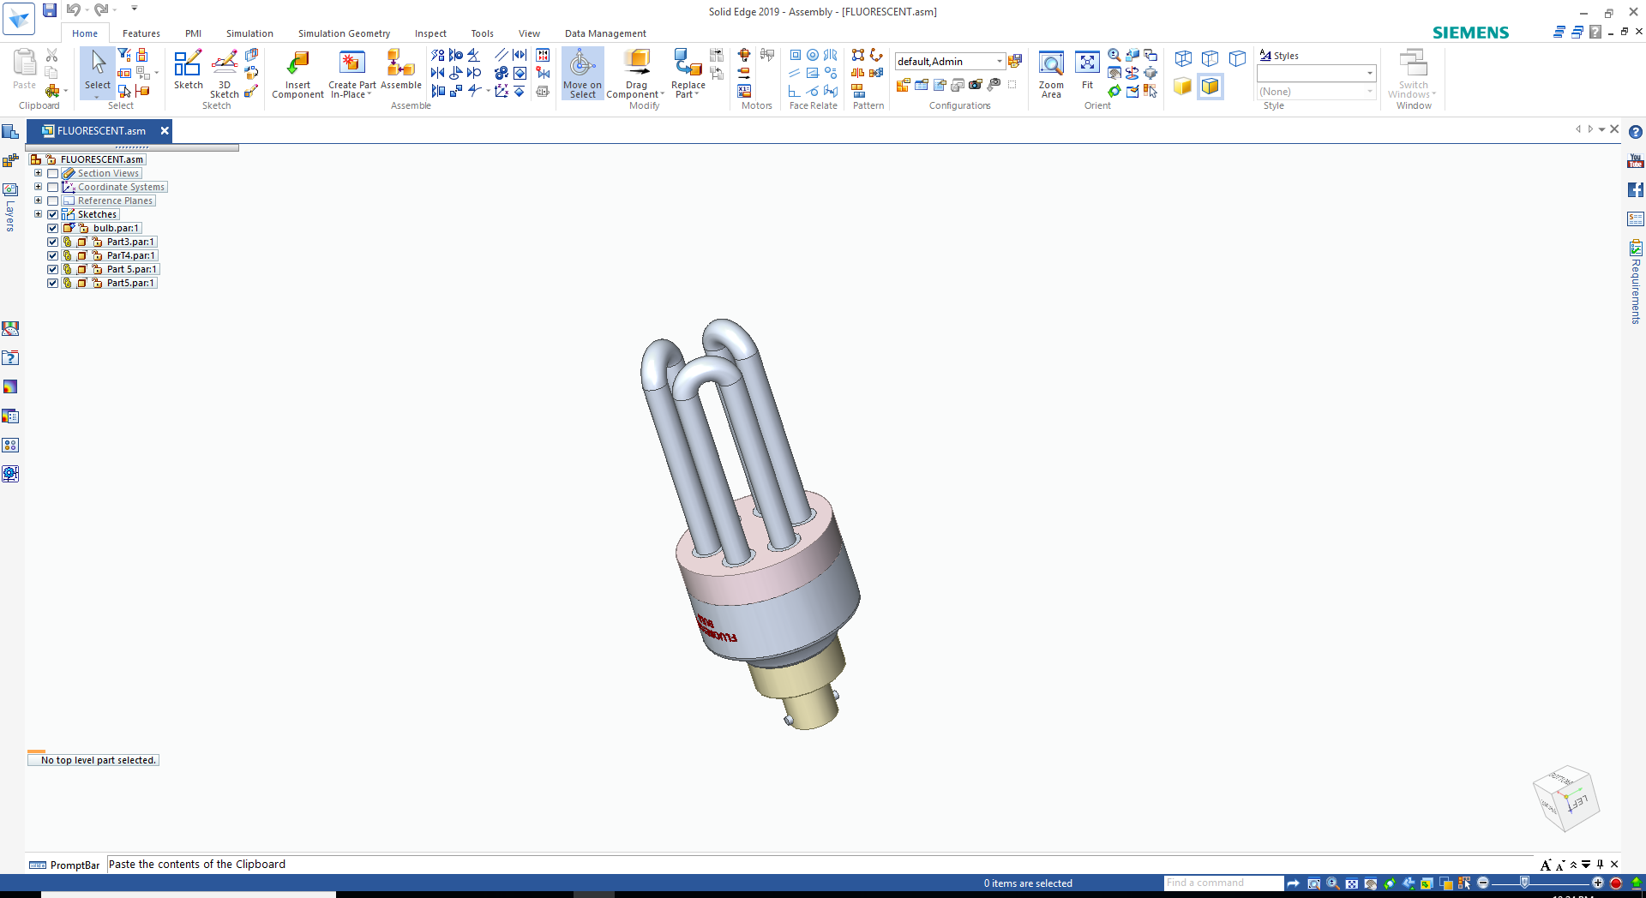Open the Styles label button
The image size is (1646, 898).
click(x=1279, y=56)
